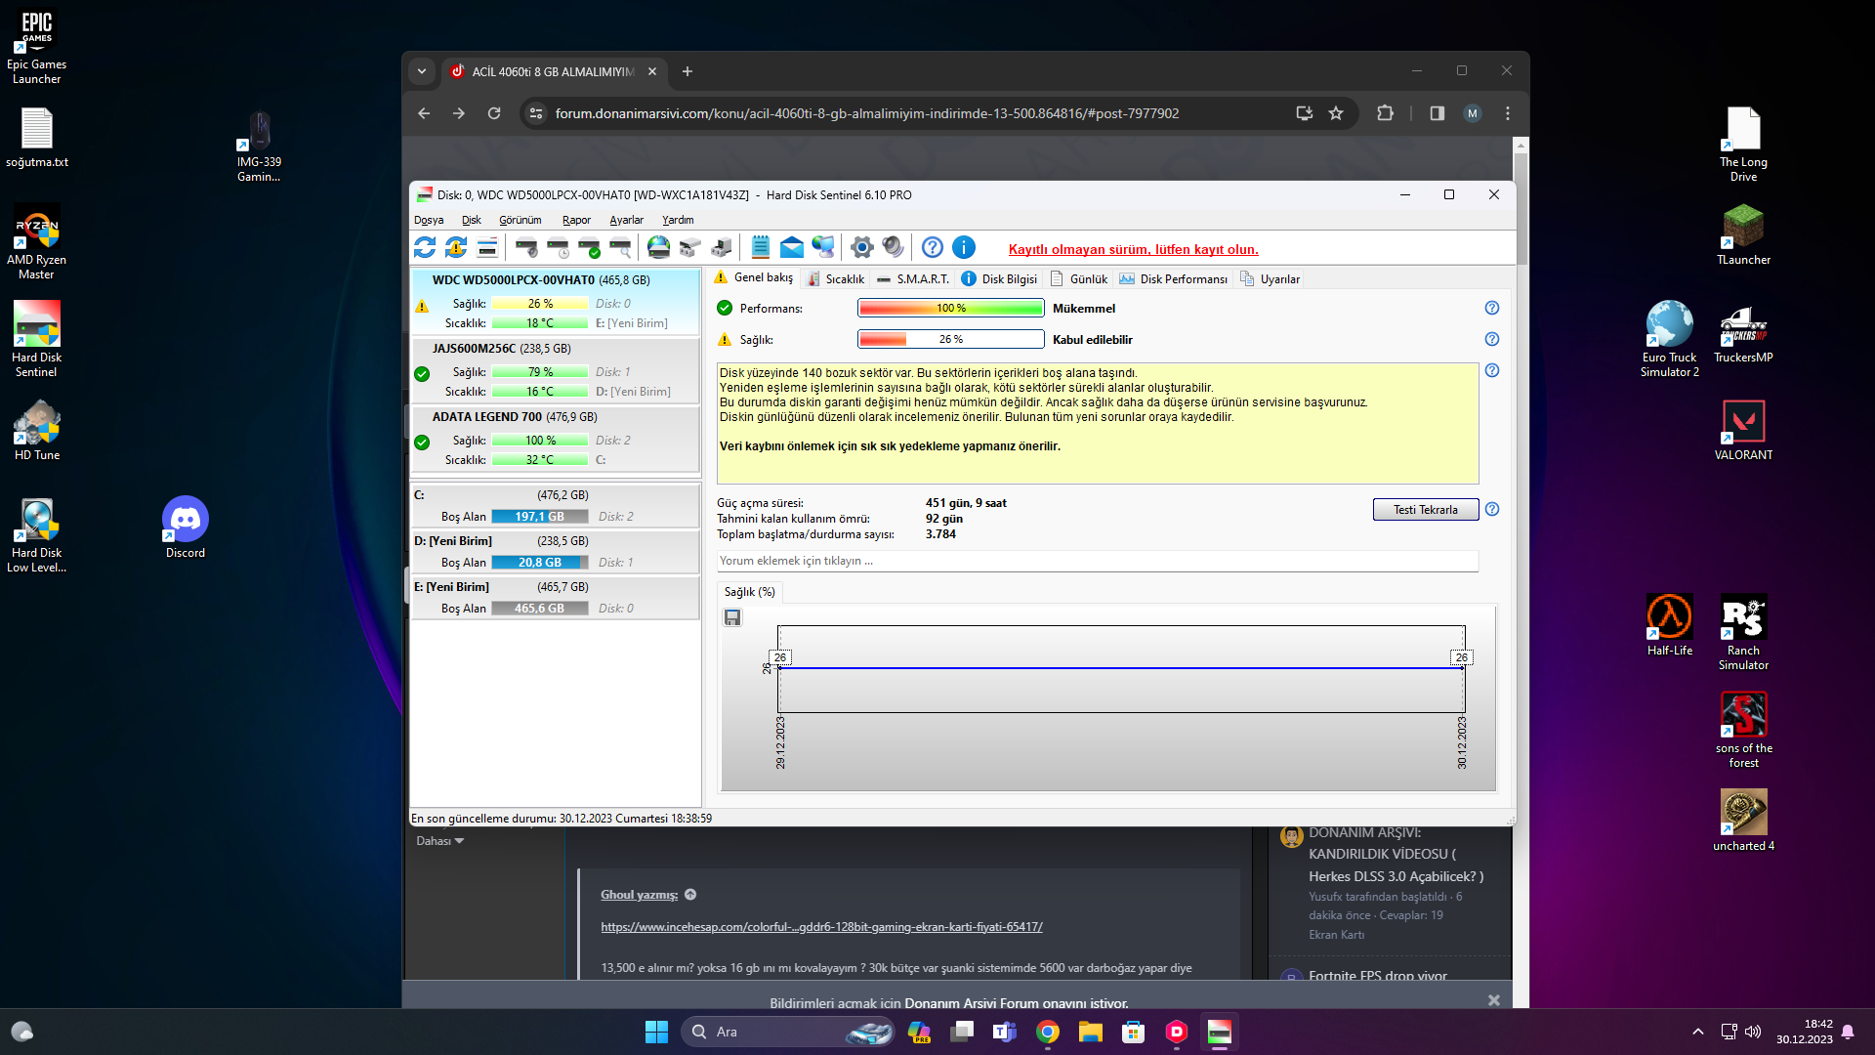This screenshot has height=1055, width=1875.
Task: Click the blue Refresh icon in Hard Disk Sentinel toolbar
Action: coord(425,247)
